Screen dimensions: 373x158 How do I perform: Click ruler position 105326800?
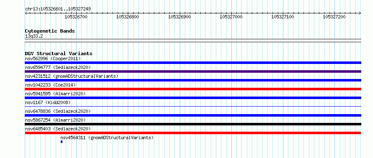point(128,17)
